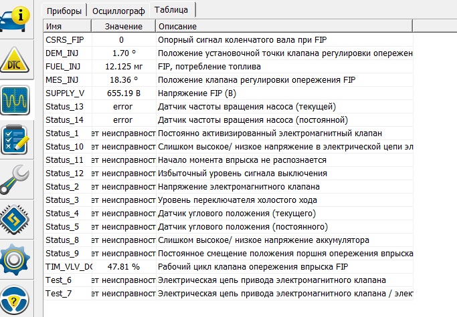This screenshot has height=317, width=457.
Task: Switch to the Приборы tab
Action: click(64, 11)
